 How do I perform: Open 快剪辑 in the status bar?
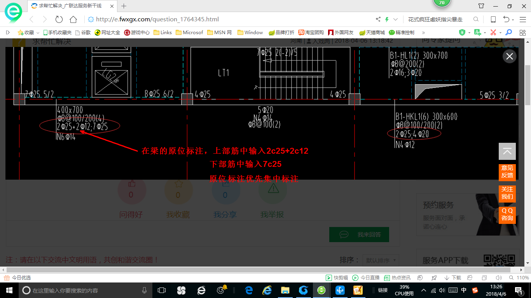point(337,278)
